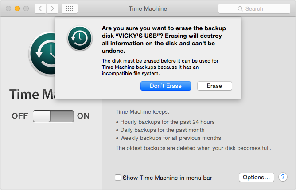Click "The oldest backups are deleted" text
This screenshot has height=190, width=296.
pos(193,148)
